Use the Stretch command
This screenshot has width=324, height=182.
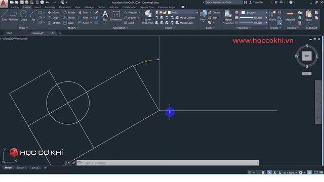tap(54, 23)
